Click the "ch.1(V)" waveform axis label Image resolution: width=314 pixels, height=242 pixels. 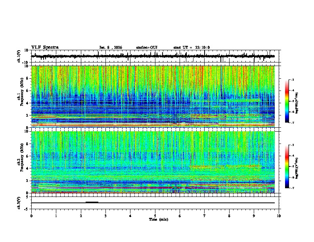click(x=19, y=56)
